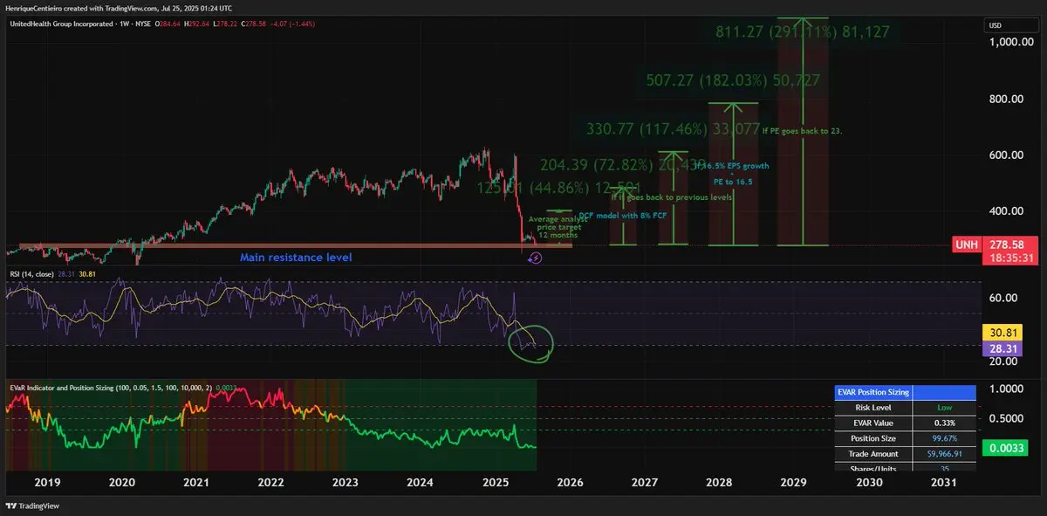1047x516 pixels.
Task: Click the 2031 time axis label
Action: click(943, 483)
